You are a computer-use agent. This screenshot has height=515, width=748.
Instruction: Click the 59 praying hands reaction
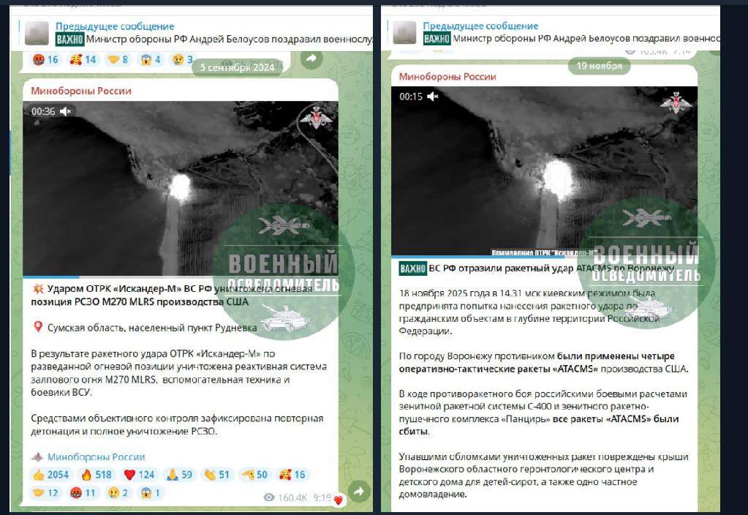pyautogui.click(x=179, y=475)
